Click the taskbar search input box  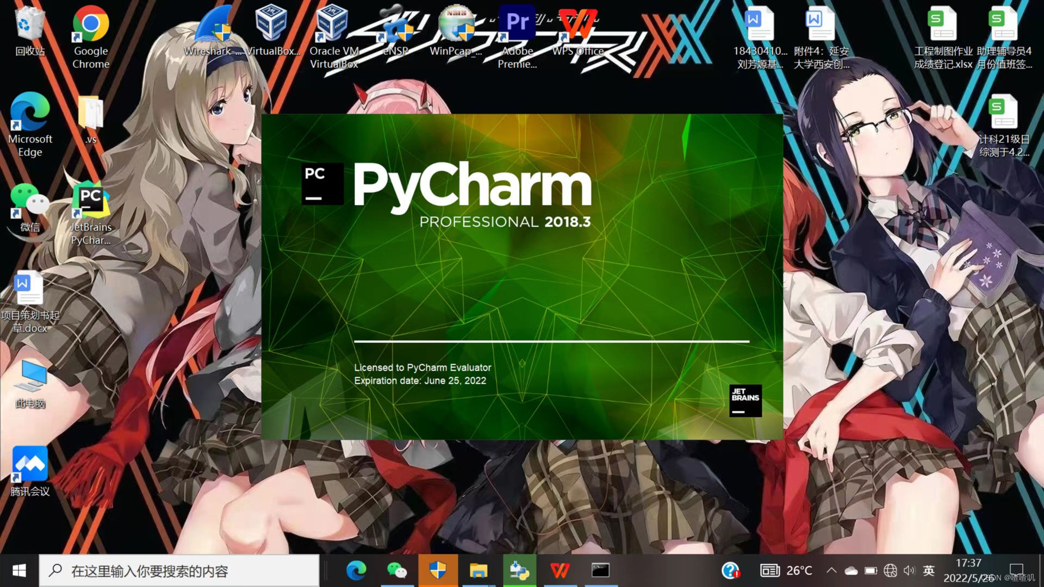[179, 571]
